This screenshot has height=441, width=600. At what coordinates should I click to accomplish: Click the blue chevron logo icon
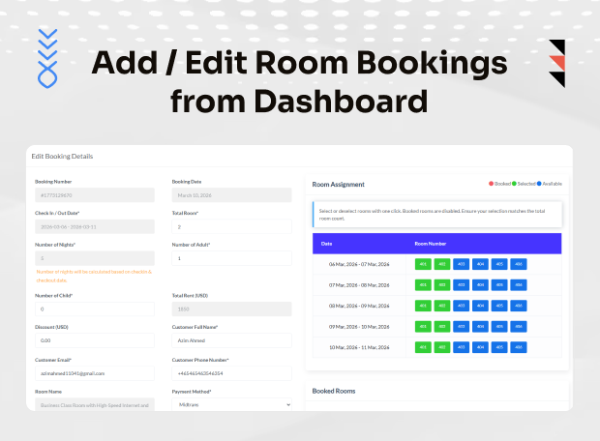(47, 58)
